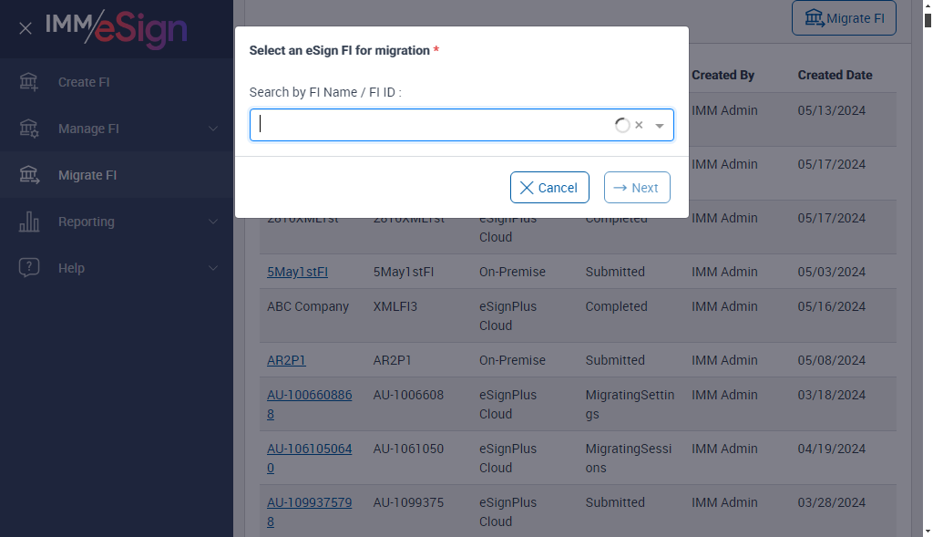Click the Create FI bank icon
This screenshot has height=537, width=933.
(x=29, y=82)
